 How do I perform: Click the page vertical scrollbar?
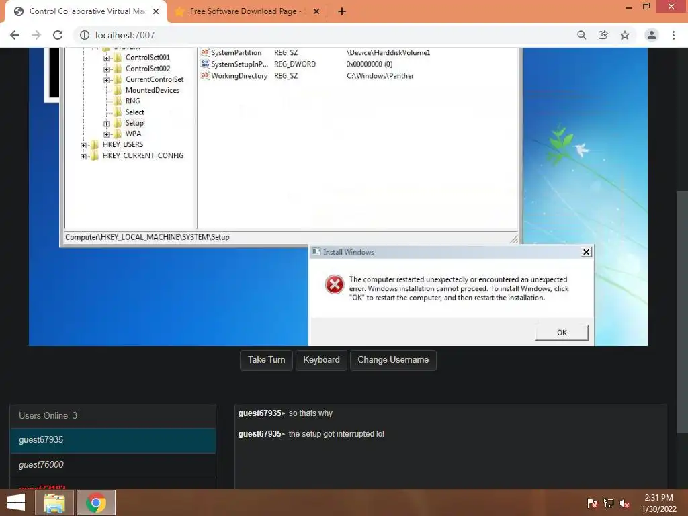click(x=682, y=312)
